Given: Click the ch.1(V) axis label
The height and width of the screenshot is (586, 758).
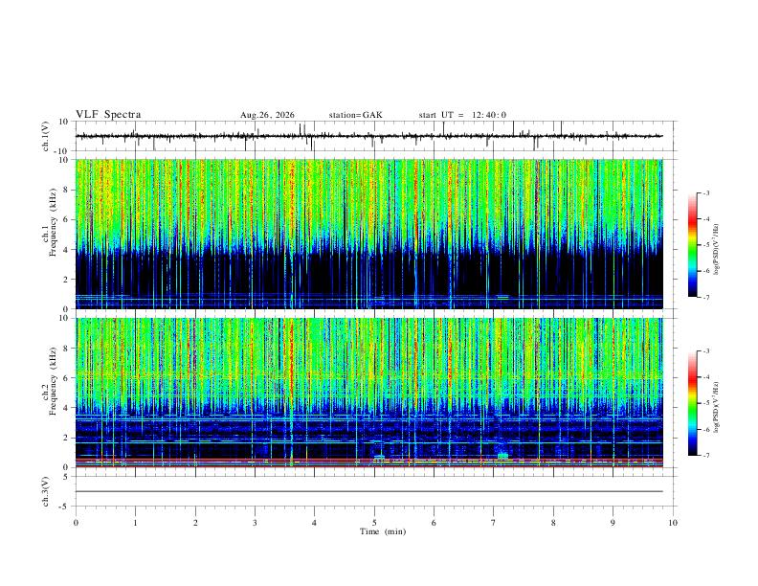Looking at the screenshot, I should [x=46, y=136].
